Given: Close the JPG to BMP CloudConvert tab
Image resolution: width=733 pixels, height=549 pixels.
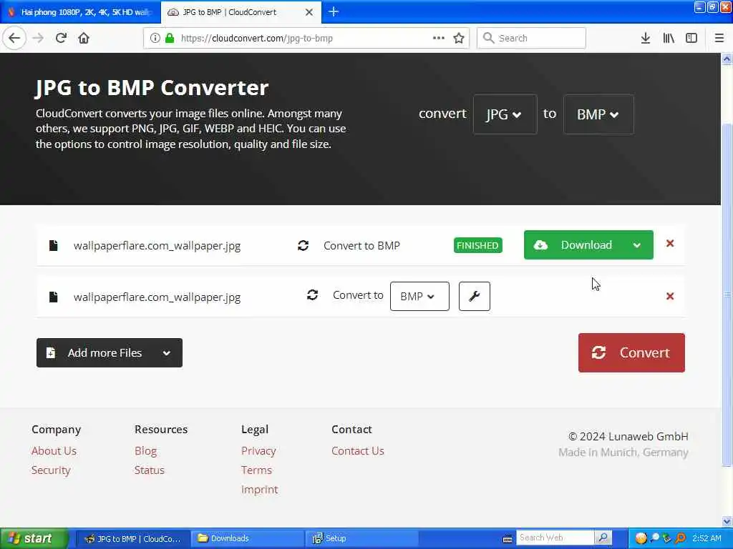Looking at the screenshot, I should 309,12.
